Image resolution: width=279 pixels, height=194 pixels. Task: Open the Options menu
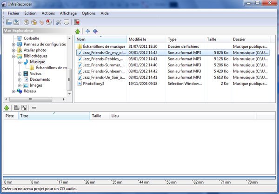[89, 13]
